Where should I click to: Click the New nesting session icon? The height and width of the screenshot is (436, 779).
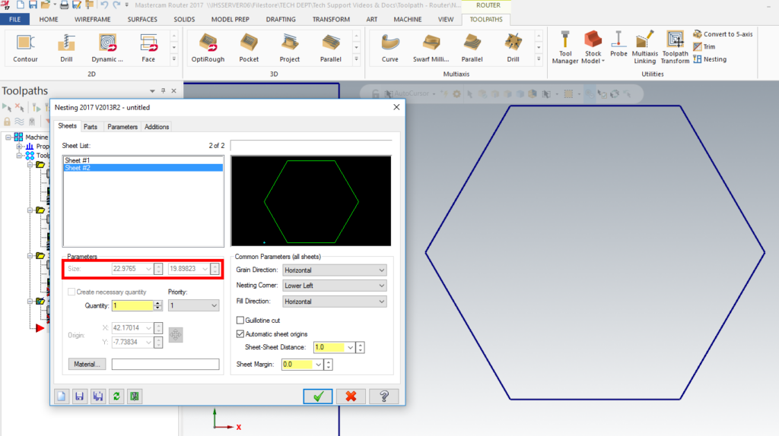click(x=61, y=396)
